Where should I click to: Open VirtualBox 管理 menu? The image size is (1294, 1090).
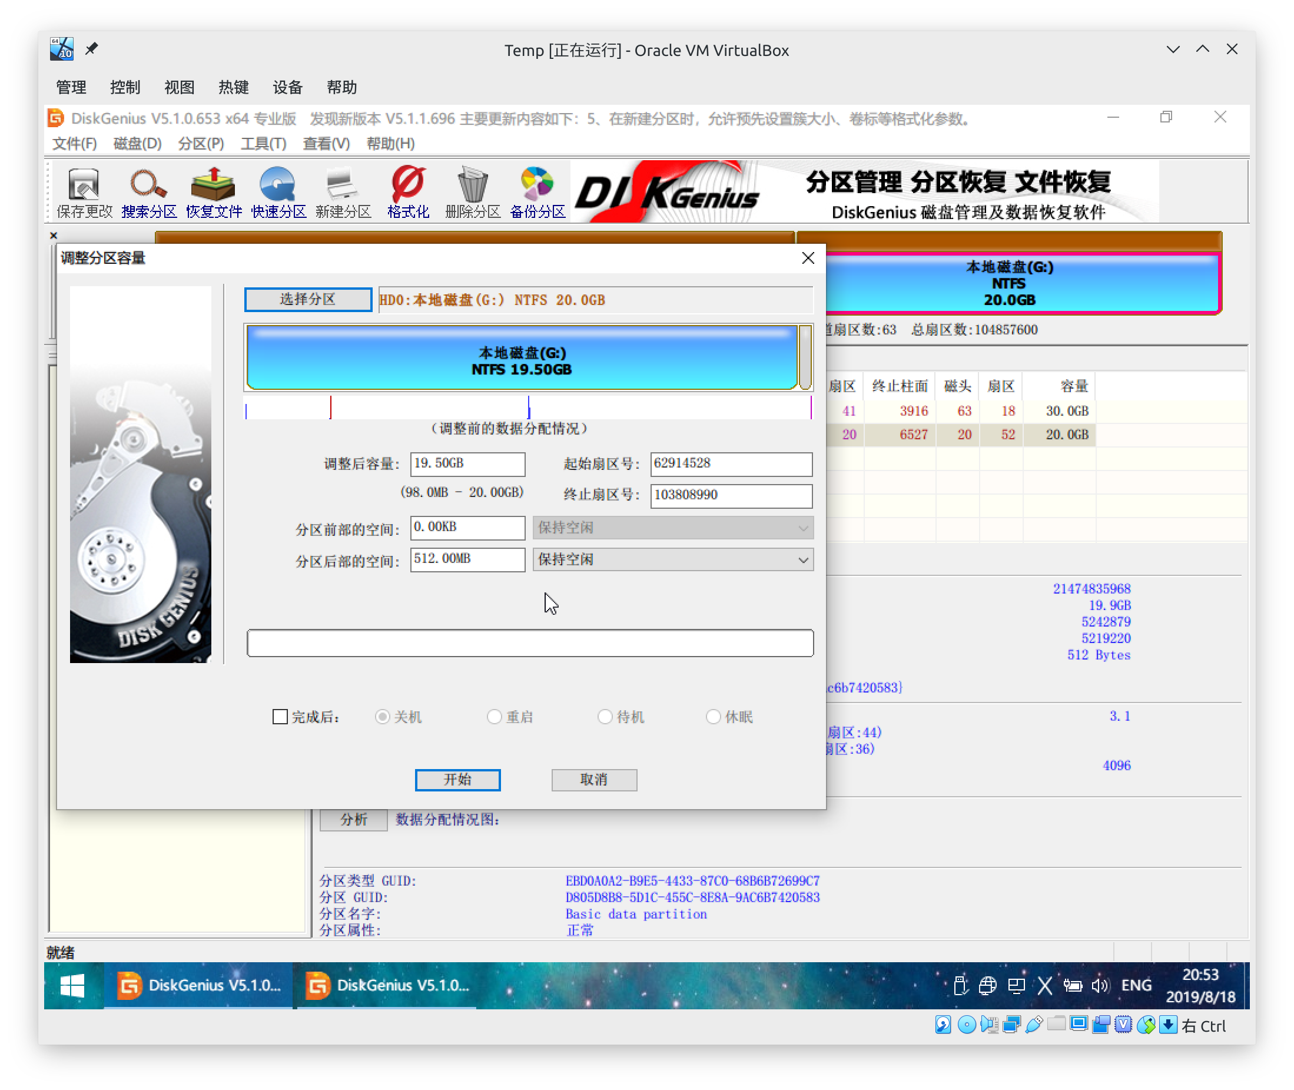71,87
